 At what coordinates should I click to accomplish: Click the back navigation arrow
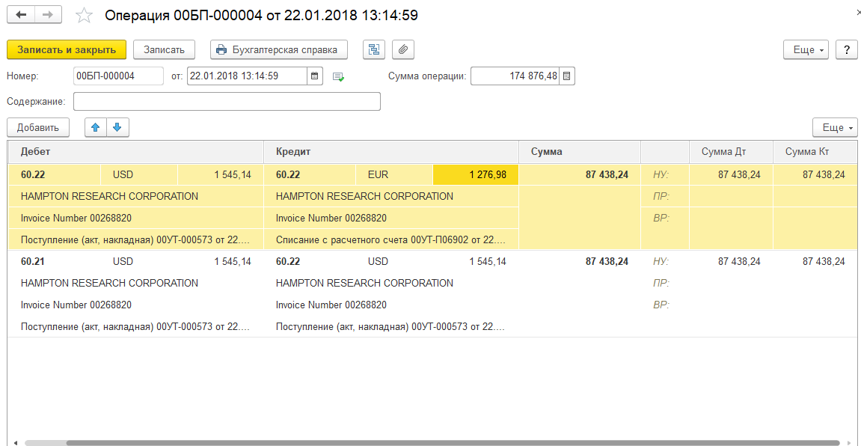[21, 15]
